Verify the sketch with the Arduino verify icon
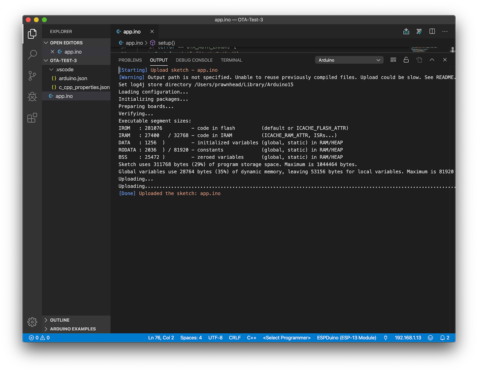This screenshot has width=478, height=372. [x=419, y=31]
